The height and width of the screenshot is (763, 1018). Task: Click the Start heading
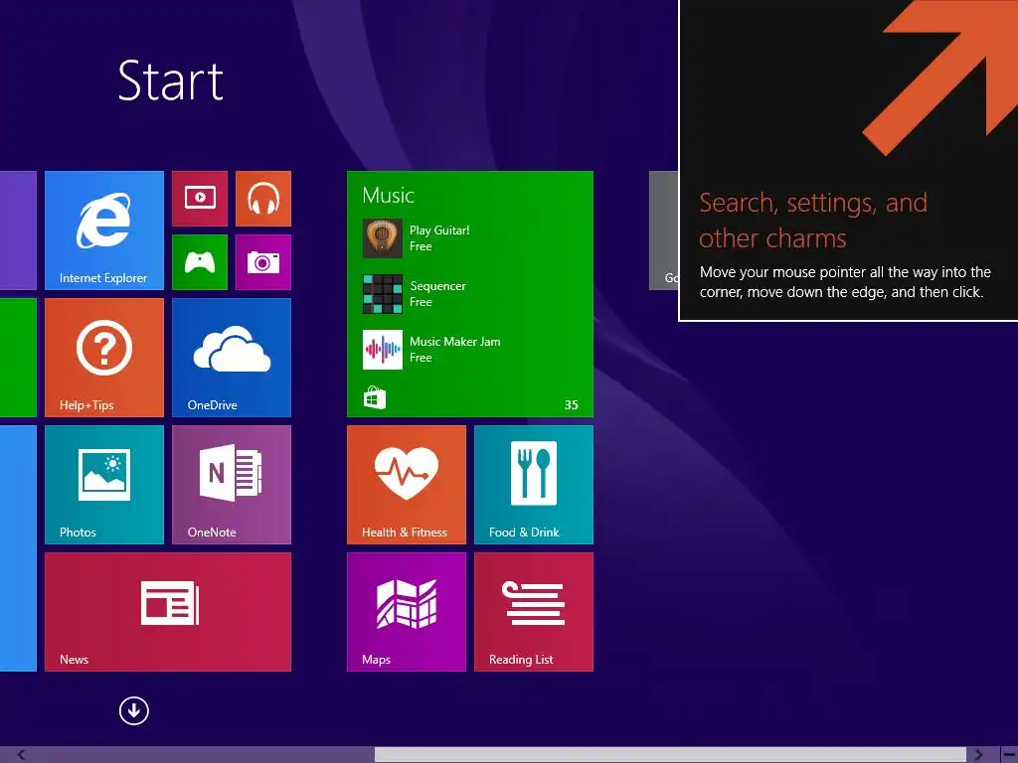pos(171,81)
